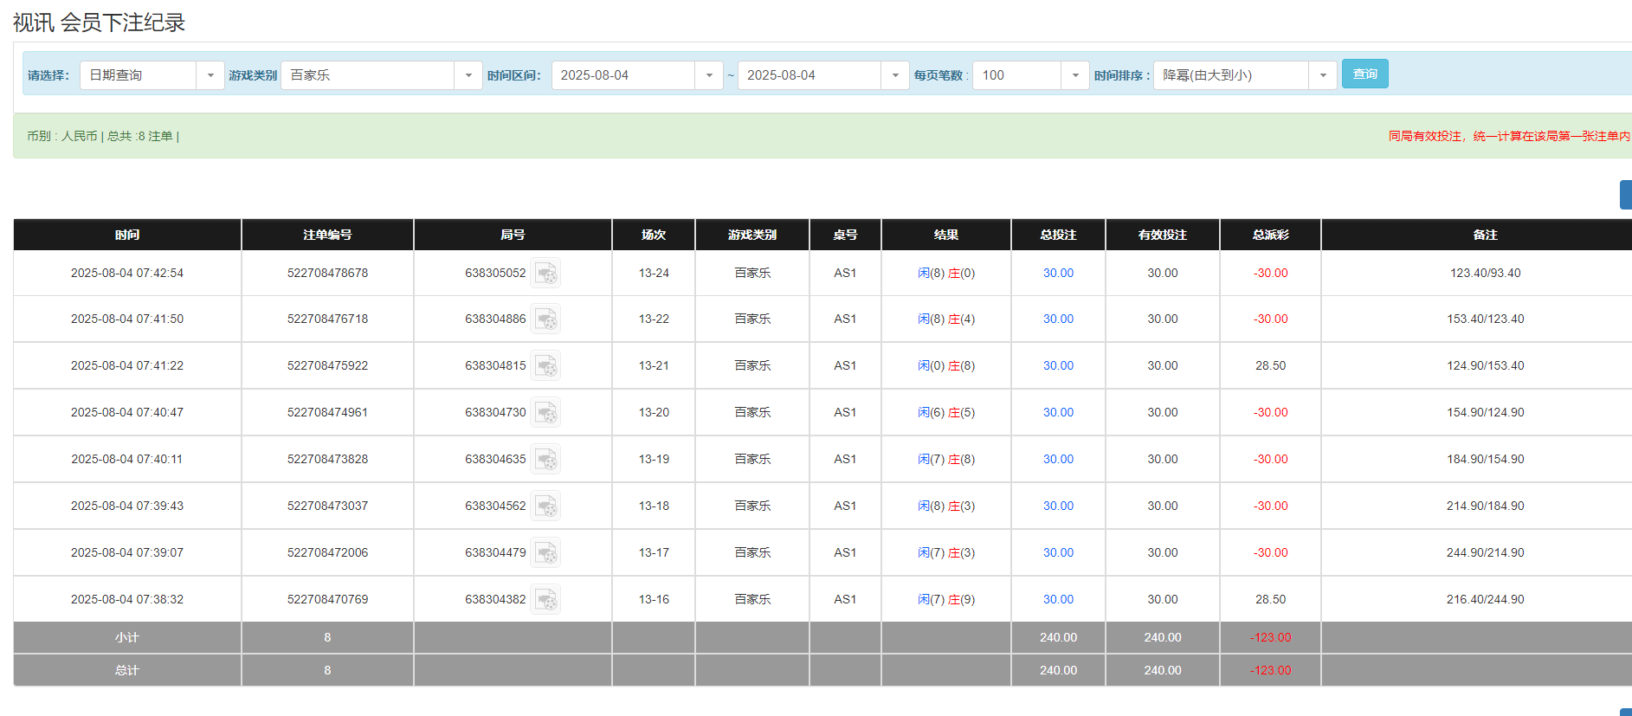The image size is (1632, 716).
Task: Change rows per page from 100
Action: pyautogui.click(x=1074, y=75)
